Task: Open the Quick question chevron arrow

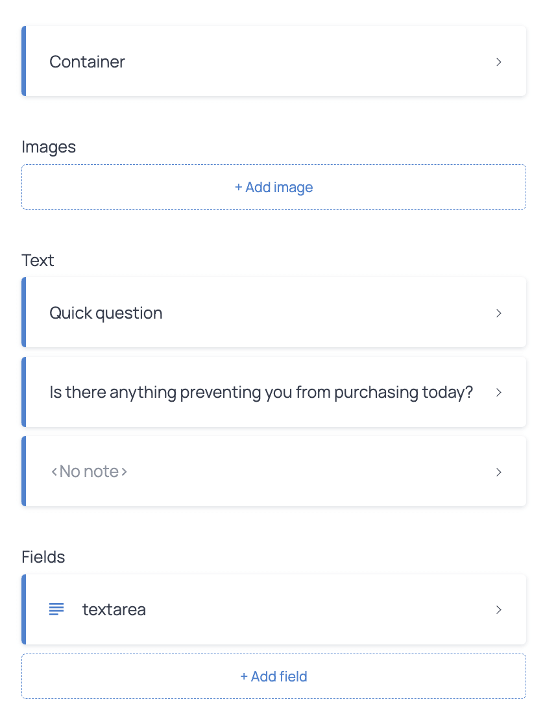Action: [x=498, y=313]
